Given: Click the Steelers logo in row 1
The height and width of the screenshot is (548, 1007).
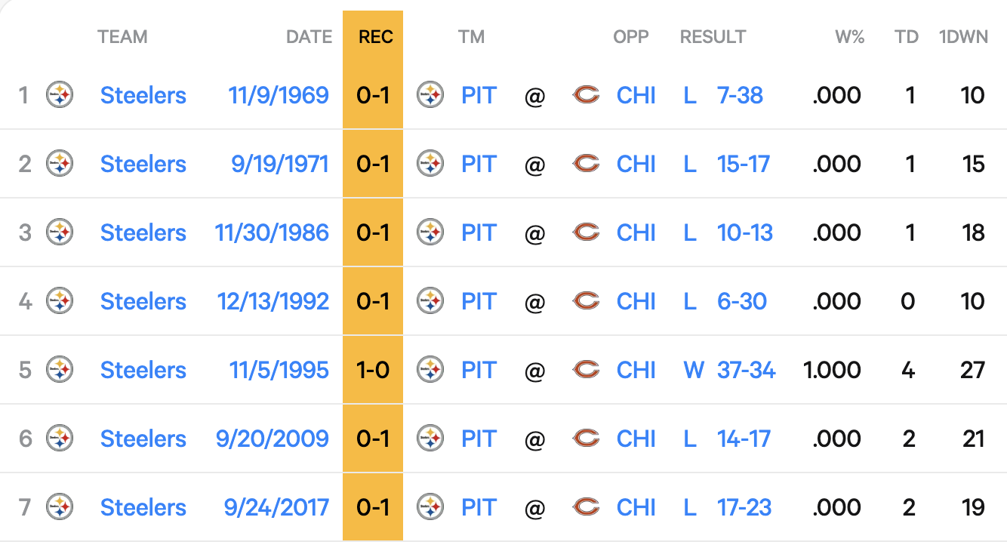Looking at the screenshot, I should 60,96.
